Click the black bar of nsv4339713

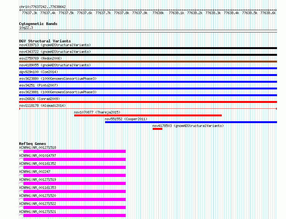148,48
